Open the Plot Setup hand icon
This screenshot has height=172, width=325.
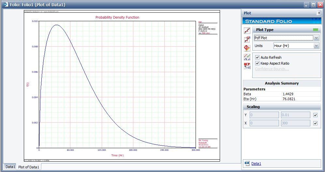click(247, 39)
